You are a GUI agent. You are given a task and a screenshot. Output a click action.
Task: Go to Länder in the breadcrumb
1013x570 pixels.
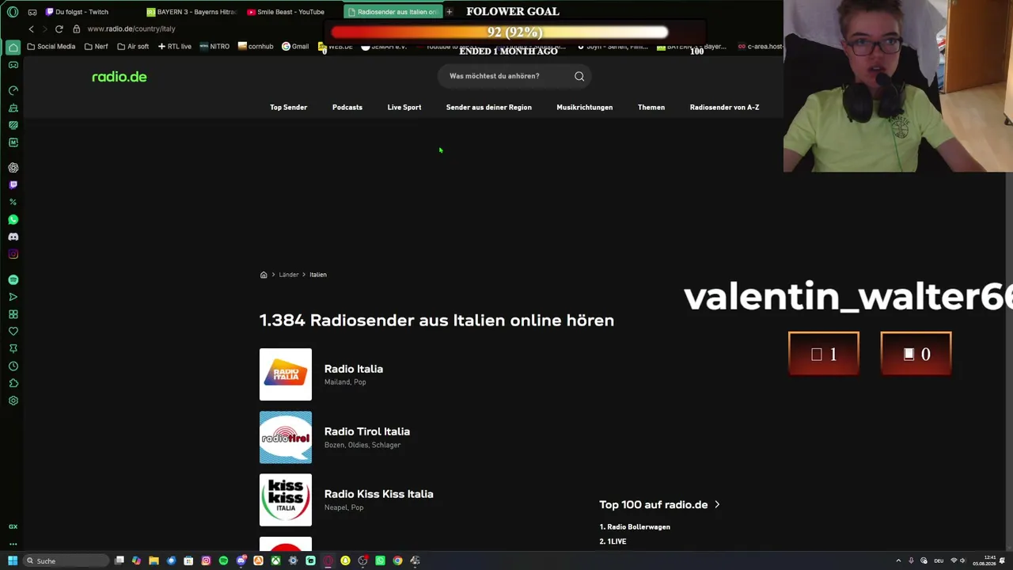(289, 275)
